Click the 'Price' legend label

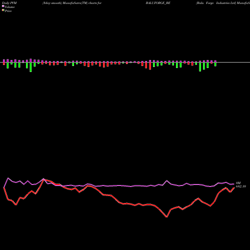(8, 11)
